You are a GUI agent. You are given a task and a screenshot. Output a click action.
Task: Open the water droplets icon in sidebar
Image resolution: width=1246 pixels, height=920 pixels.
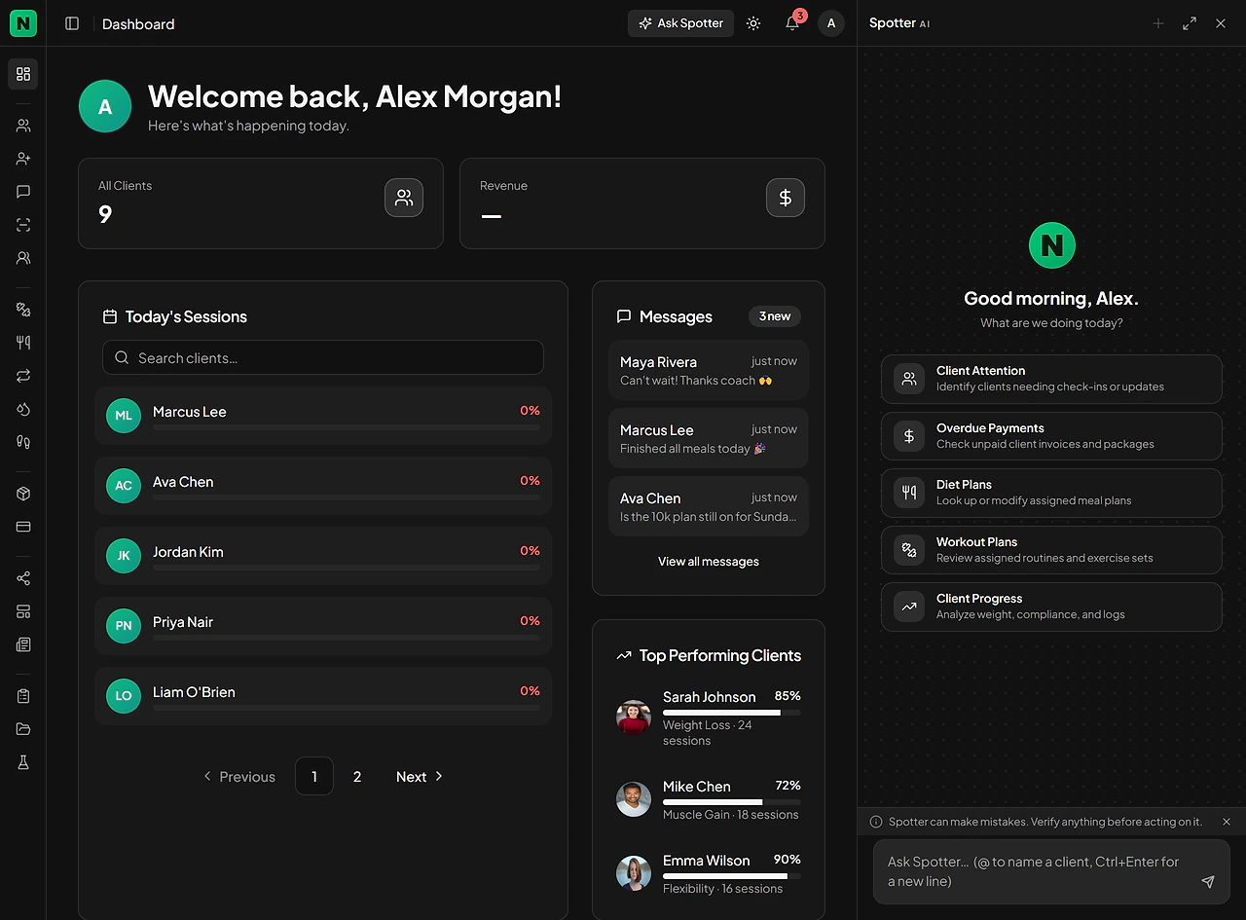[23, 409]
